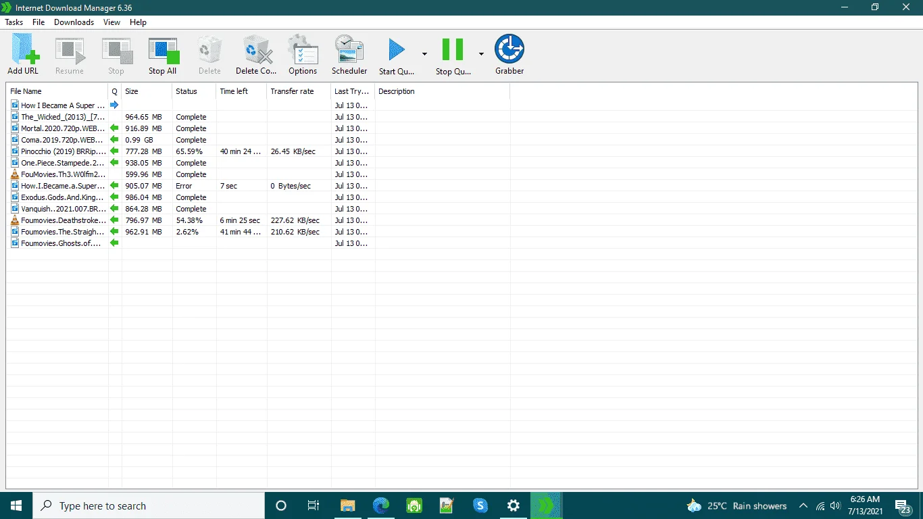Click the green queue arrow of Pinocchio row

pos(114,151)
